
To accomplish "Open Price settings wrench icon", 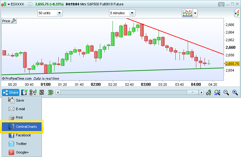I will pyautogui.click(x=14, y=21).
